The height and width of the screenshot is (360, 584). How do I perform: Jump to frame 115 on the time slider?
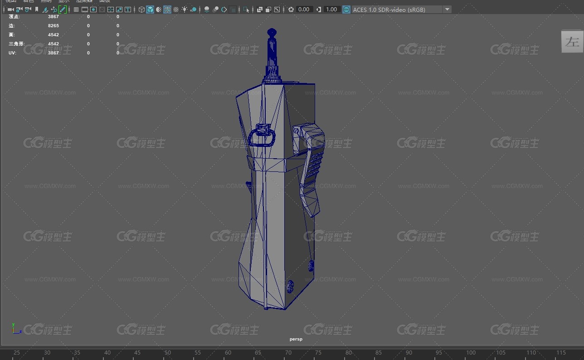tap(561, 353)
